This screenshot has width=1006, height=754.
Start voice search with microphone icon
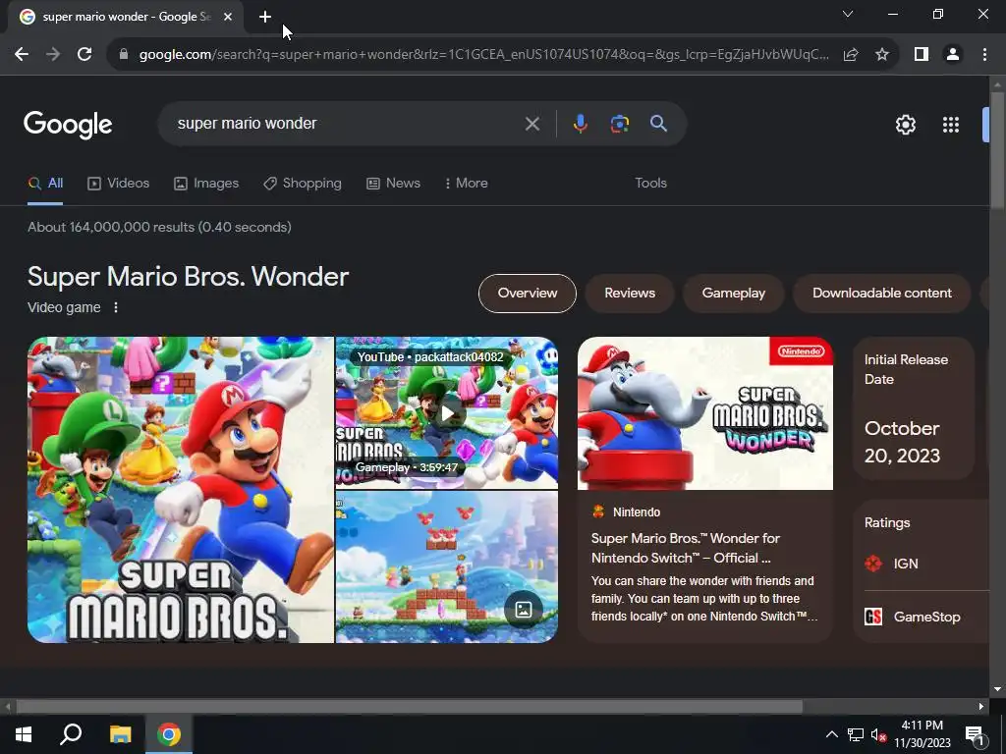pyautogui.click(x=580, y=123)
